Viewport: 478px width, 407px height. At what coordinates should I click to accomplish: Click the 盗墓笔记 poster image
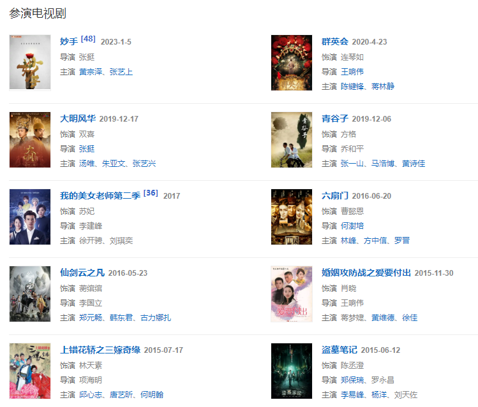point(292,371)
